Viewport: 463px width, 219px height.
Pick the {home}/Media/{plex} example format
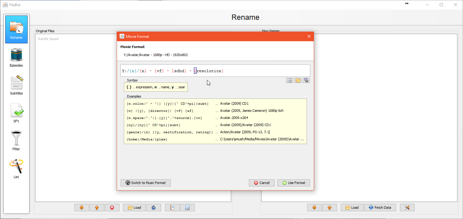[x=147, y=139]
